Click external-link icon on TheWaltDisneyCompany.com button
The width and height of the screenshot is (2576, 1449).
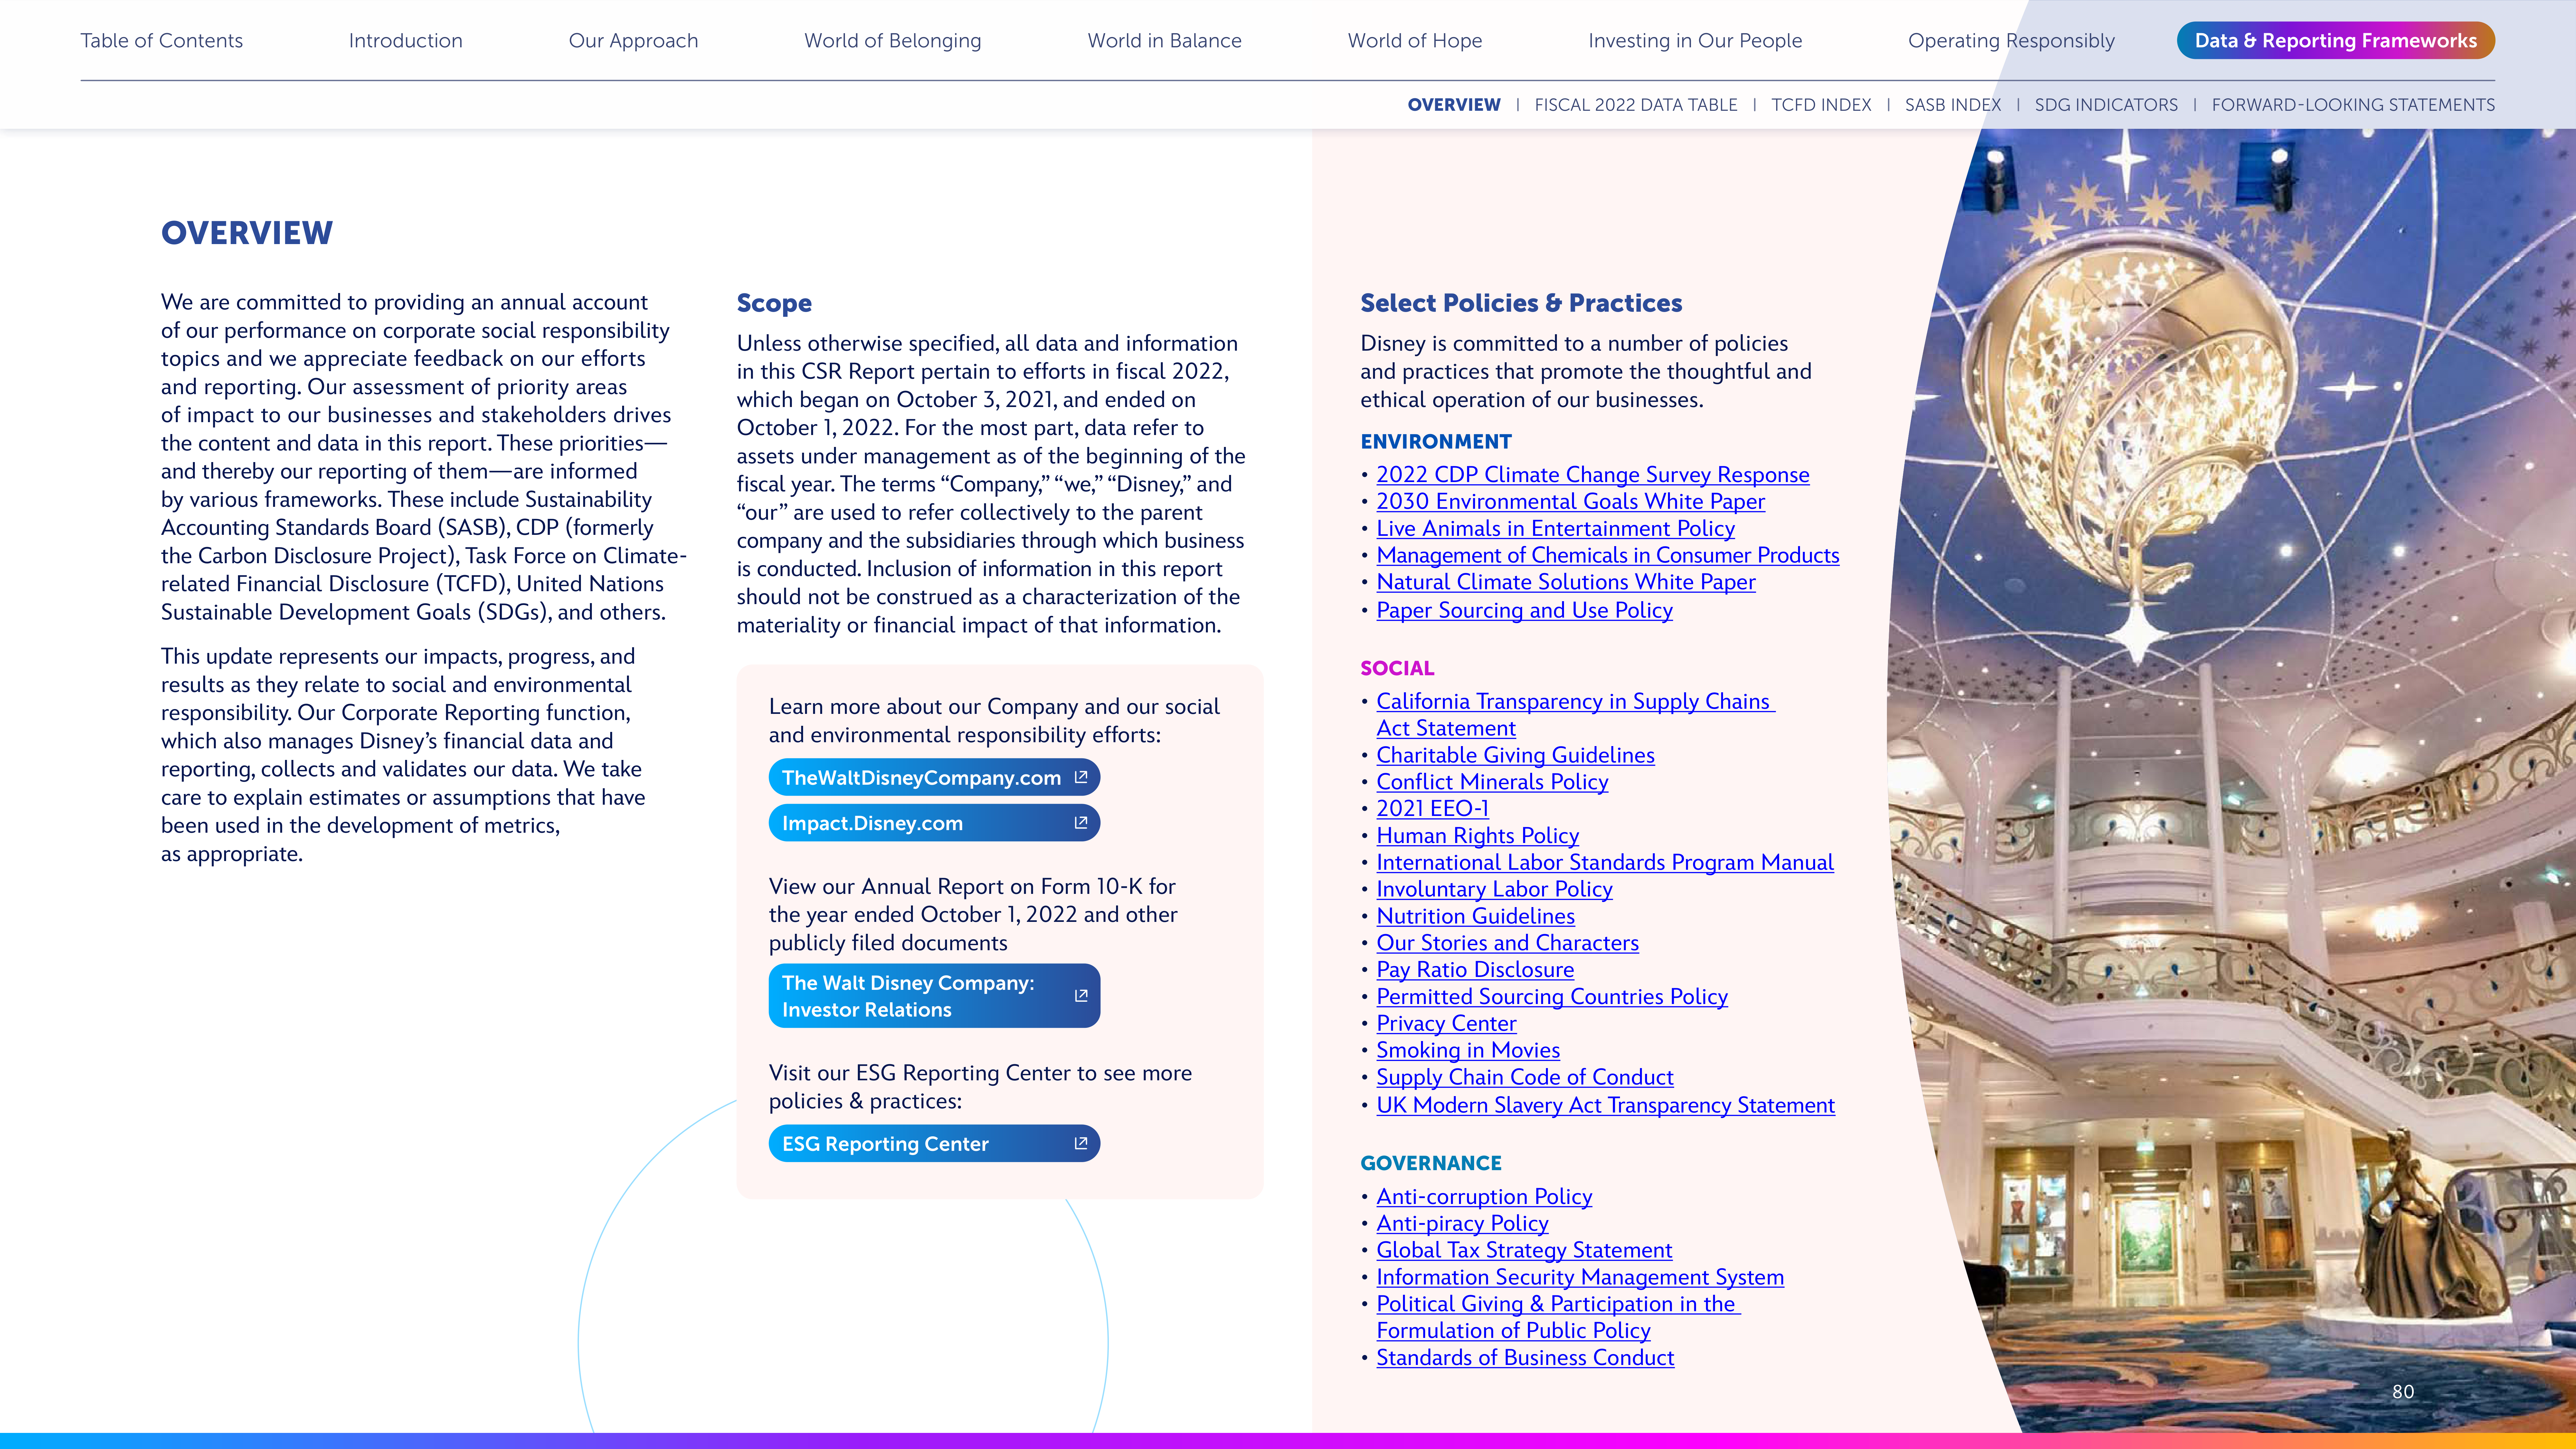(x=1081, y=777)
